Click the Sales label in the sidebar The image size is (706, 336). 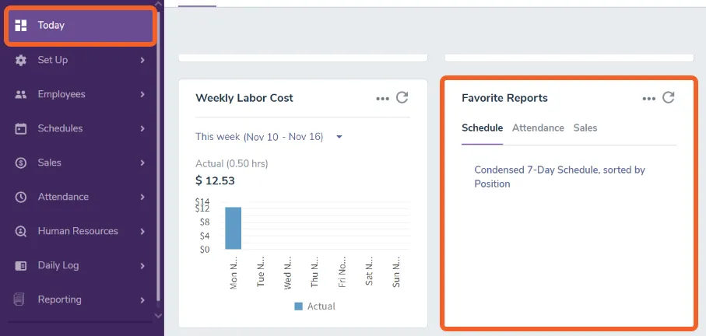(50, 163)
